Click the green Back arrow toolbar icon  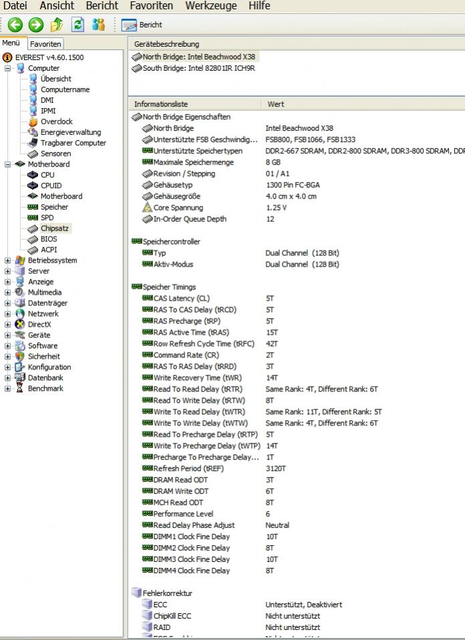(15, 25)
